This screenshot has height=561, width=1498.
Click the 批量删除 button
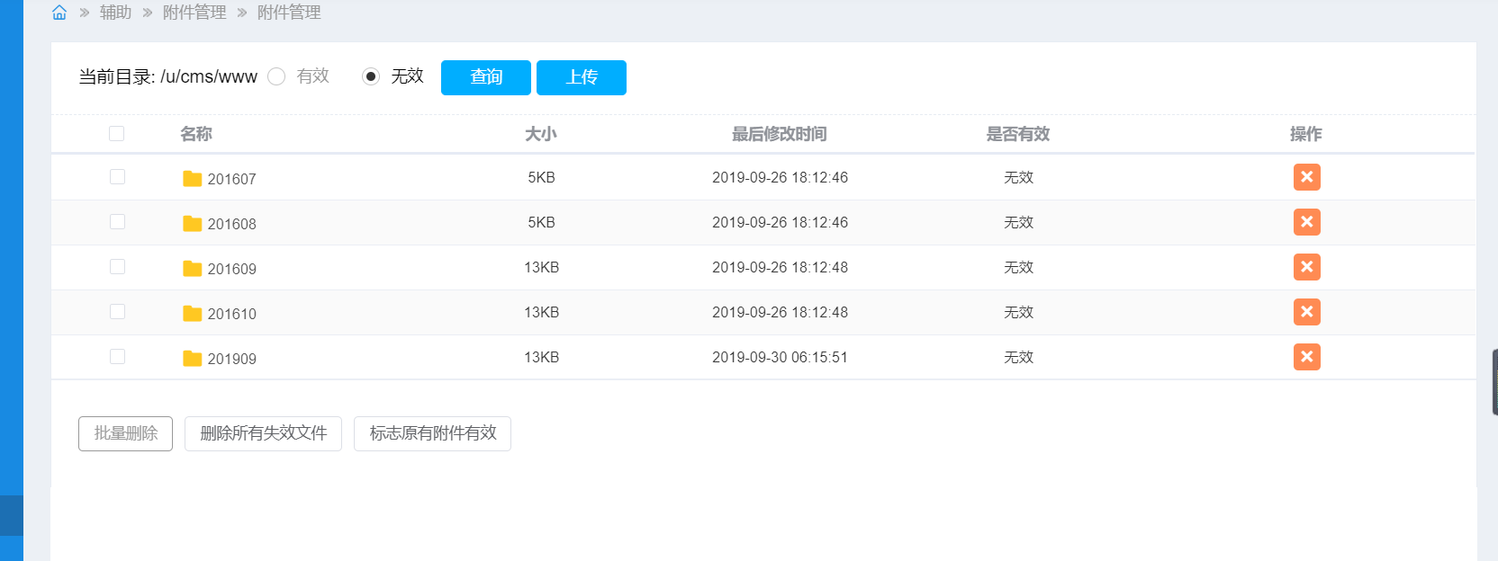125,433
